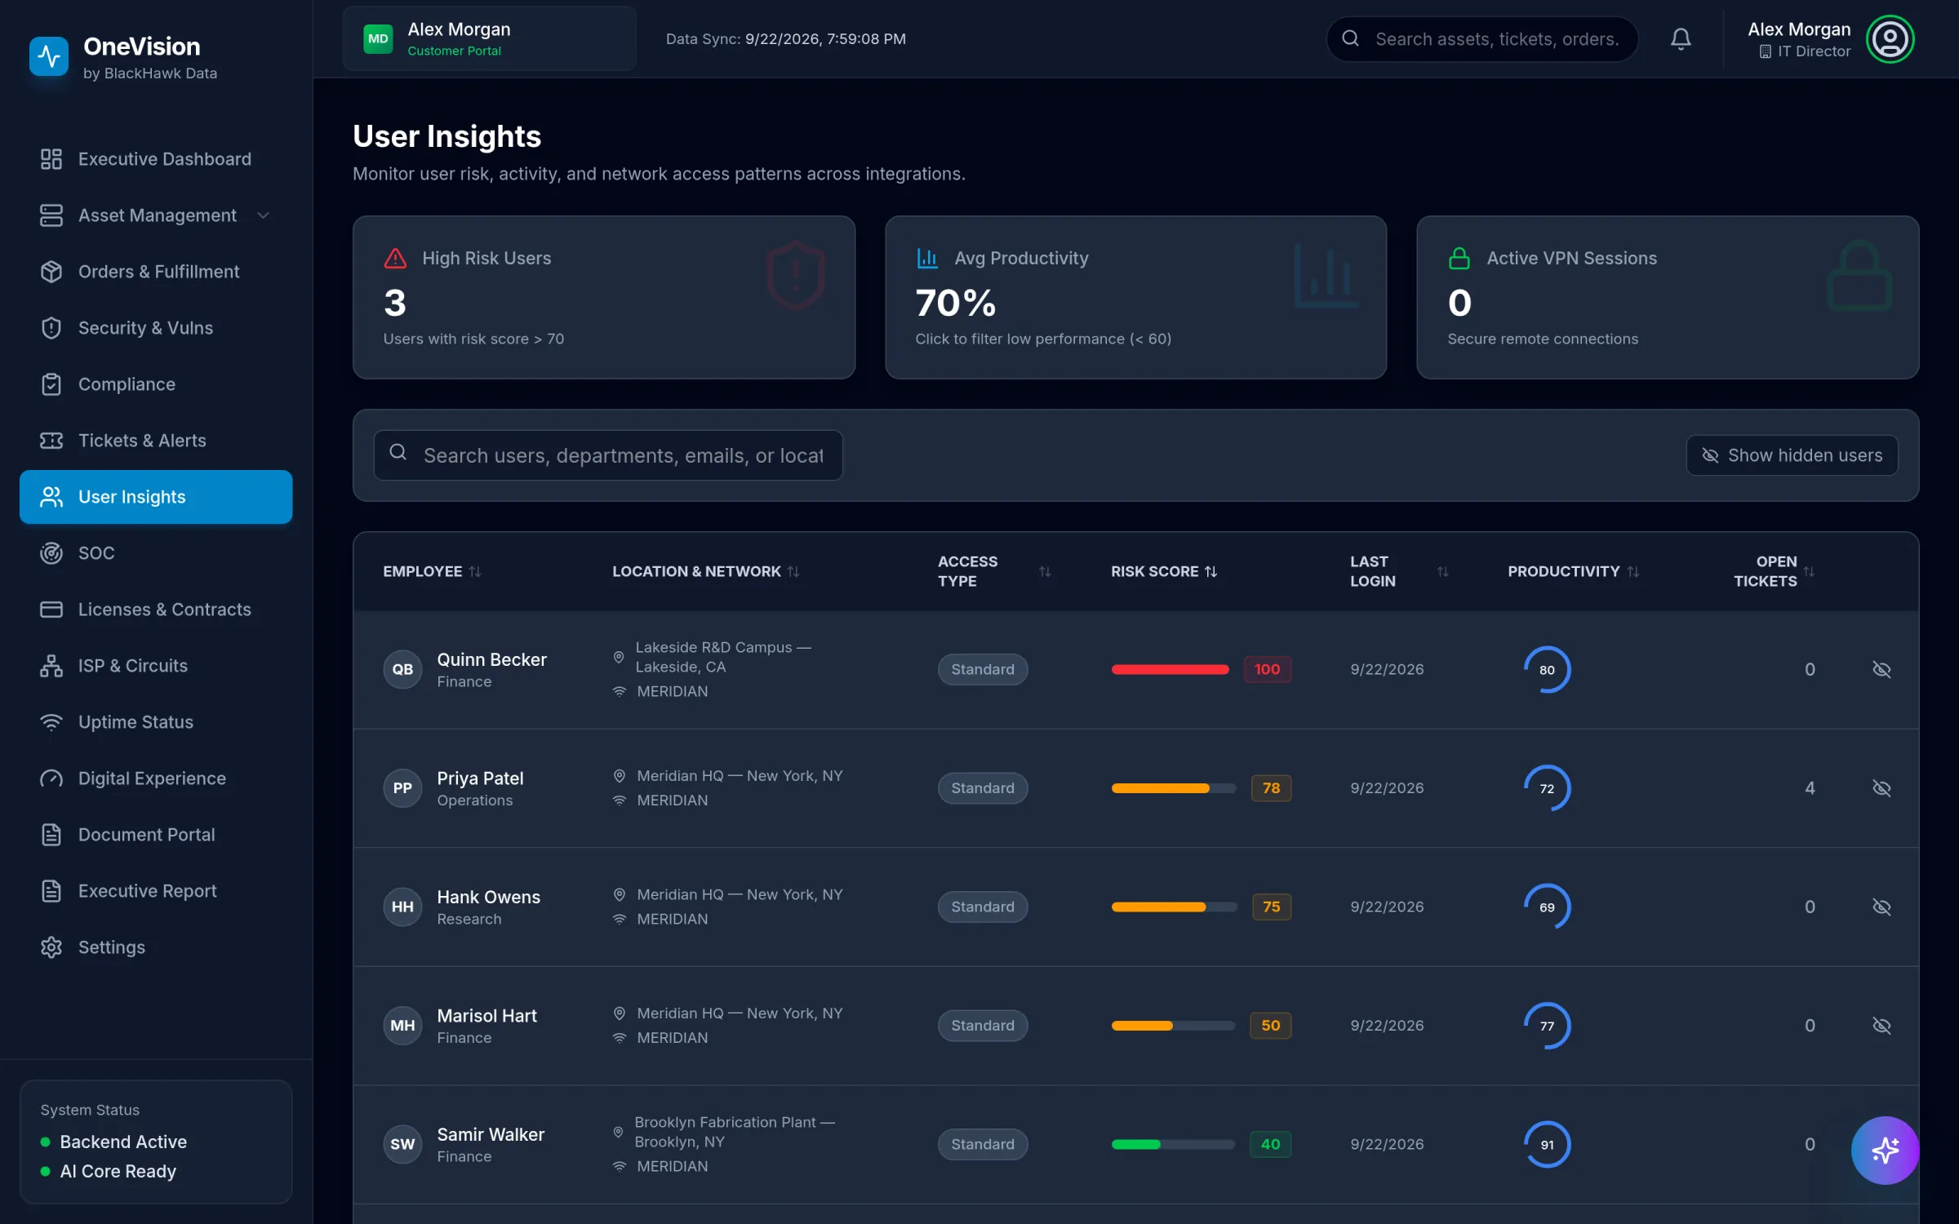This screenshot has width=1959, height=1224.
Task: Sort by Last Login column
Action: click(x=1399, y=571)
